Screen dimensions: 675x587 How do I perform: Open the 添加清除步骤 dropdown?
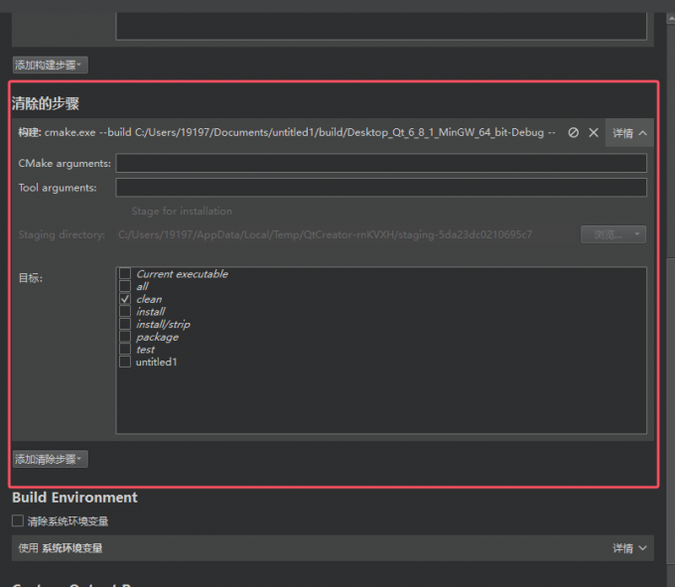pos(50,460)
